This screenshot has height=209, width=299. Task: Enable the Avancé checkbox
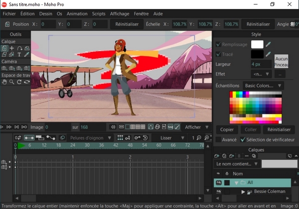tap(218, 140)
